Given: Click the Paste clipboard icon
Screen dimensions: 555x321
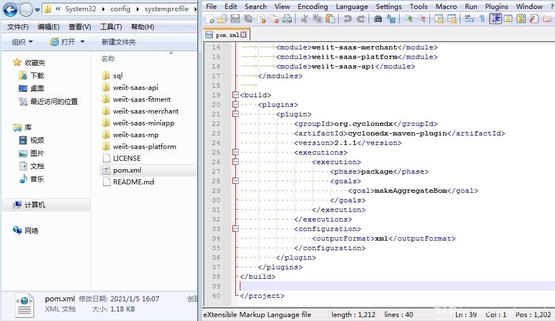Looking at the screenshot, I should click(x=330, y=19).
